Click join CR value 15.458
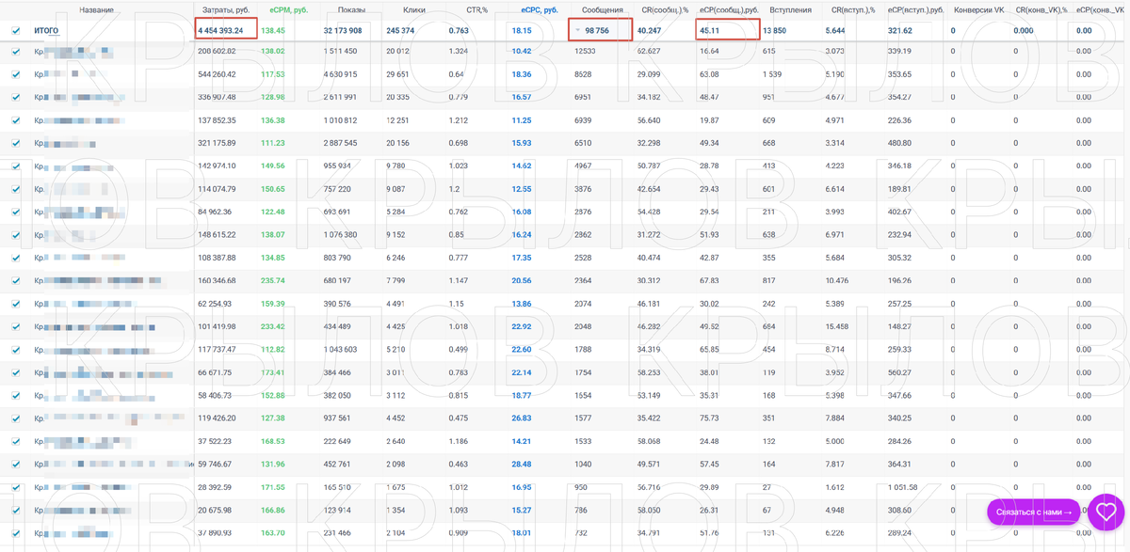This screenshot has width=1130, height=552. (x=837, y=326)
